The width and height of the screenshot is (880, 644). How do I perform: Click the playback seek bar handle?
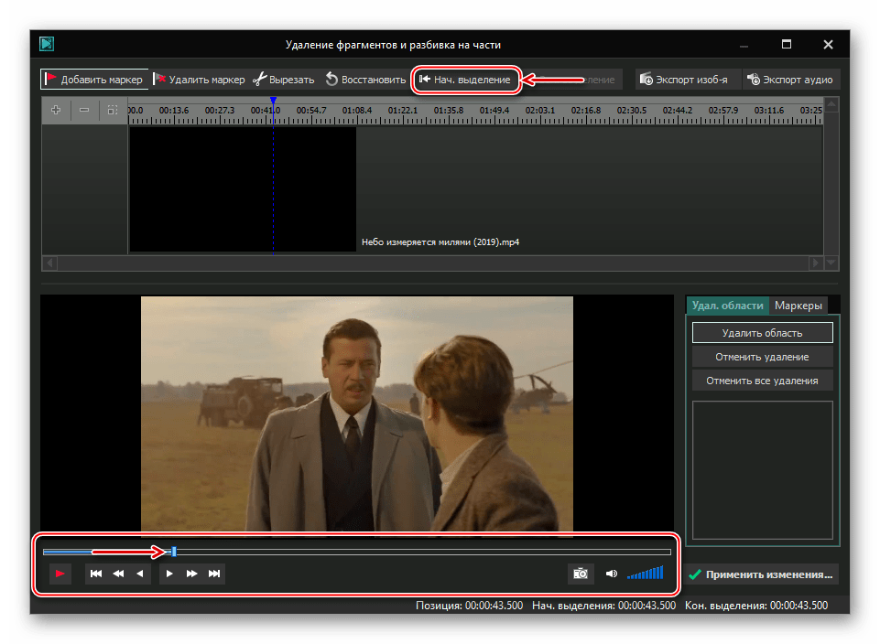(x=174, y=552)
